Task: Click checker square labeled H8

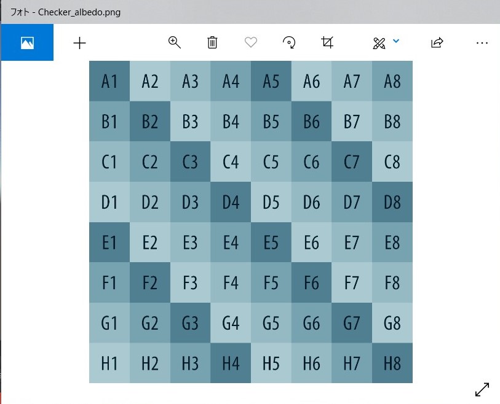Action: pos(392,363)
